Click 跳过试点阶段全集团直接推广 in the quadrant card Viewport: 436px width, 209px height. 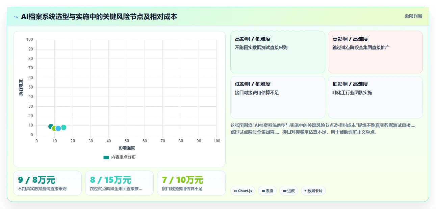(x=361, y=47)
